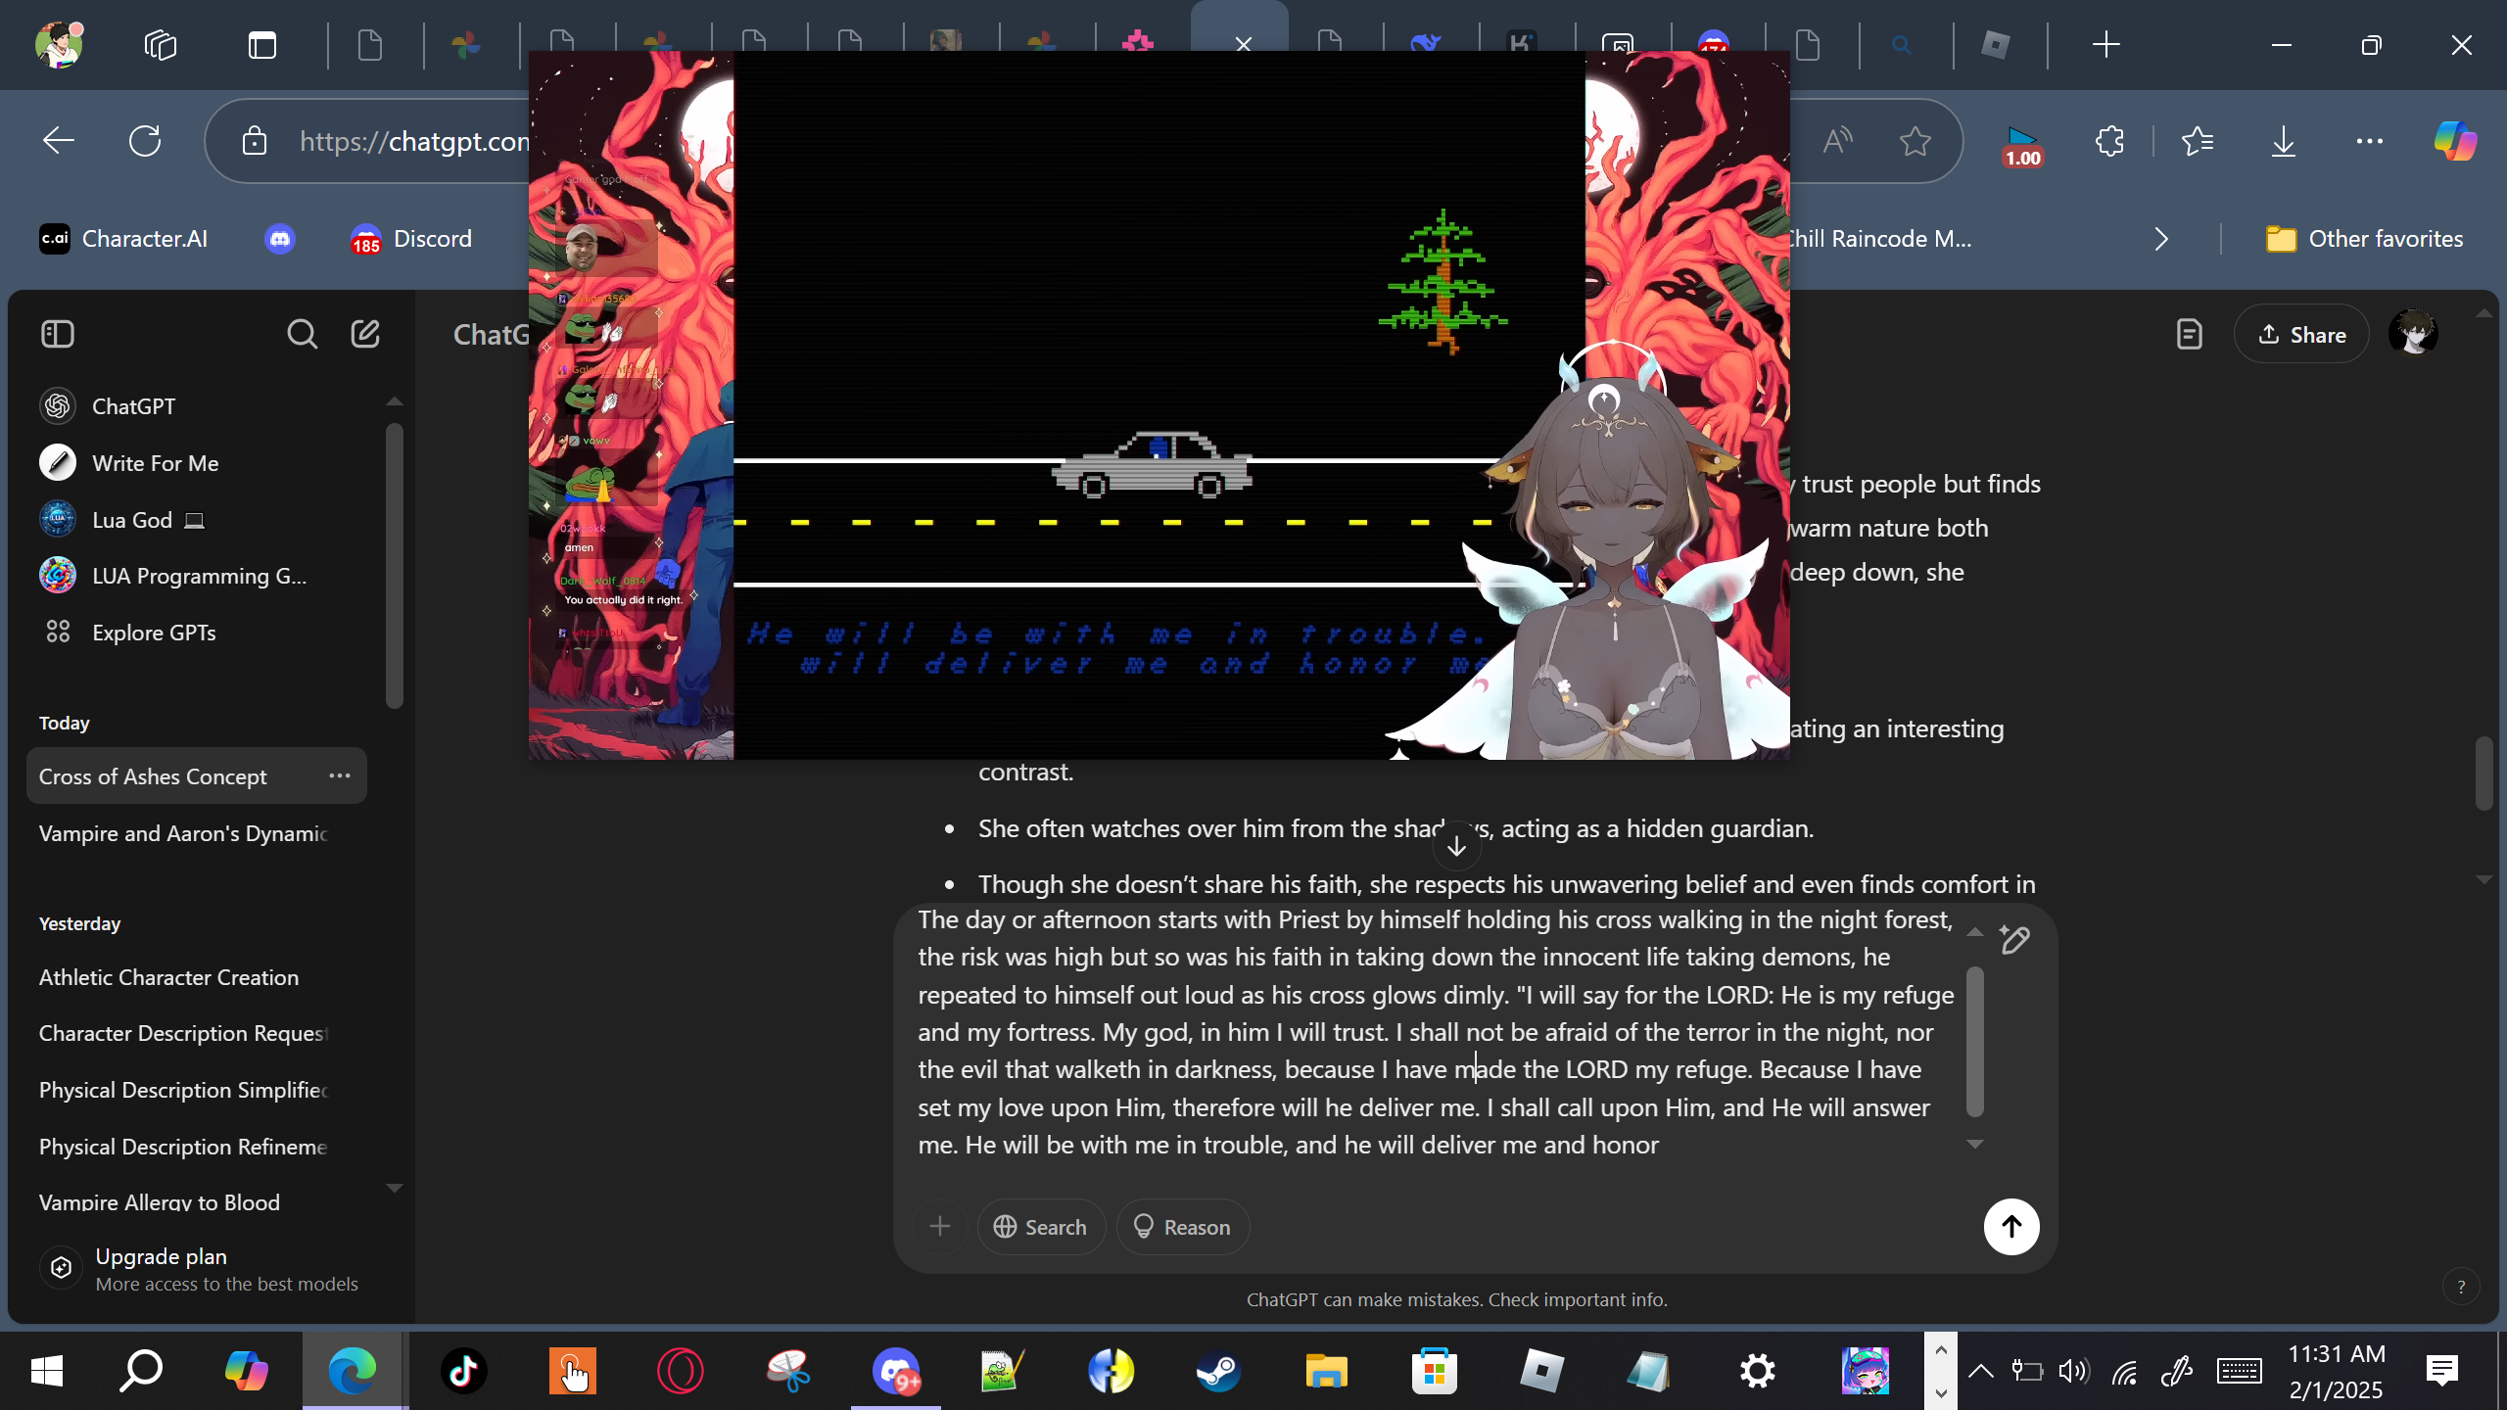
Task: Open browser extensions puzzle icon
Action: [2109, 142]
